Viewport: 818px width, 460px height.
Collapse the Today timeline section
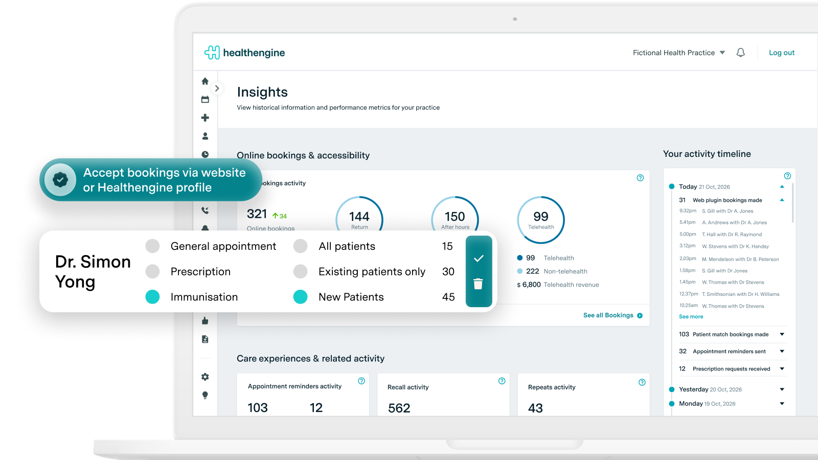point(782,187)
